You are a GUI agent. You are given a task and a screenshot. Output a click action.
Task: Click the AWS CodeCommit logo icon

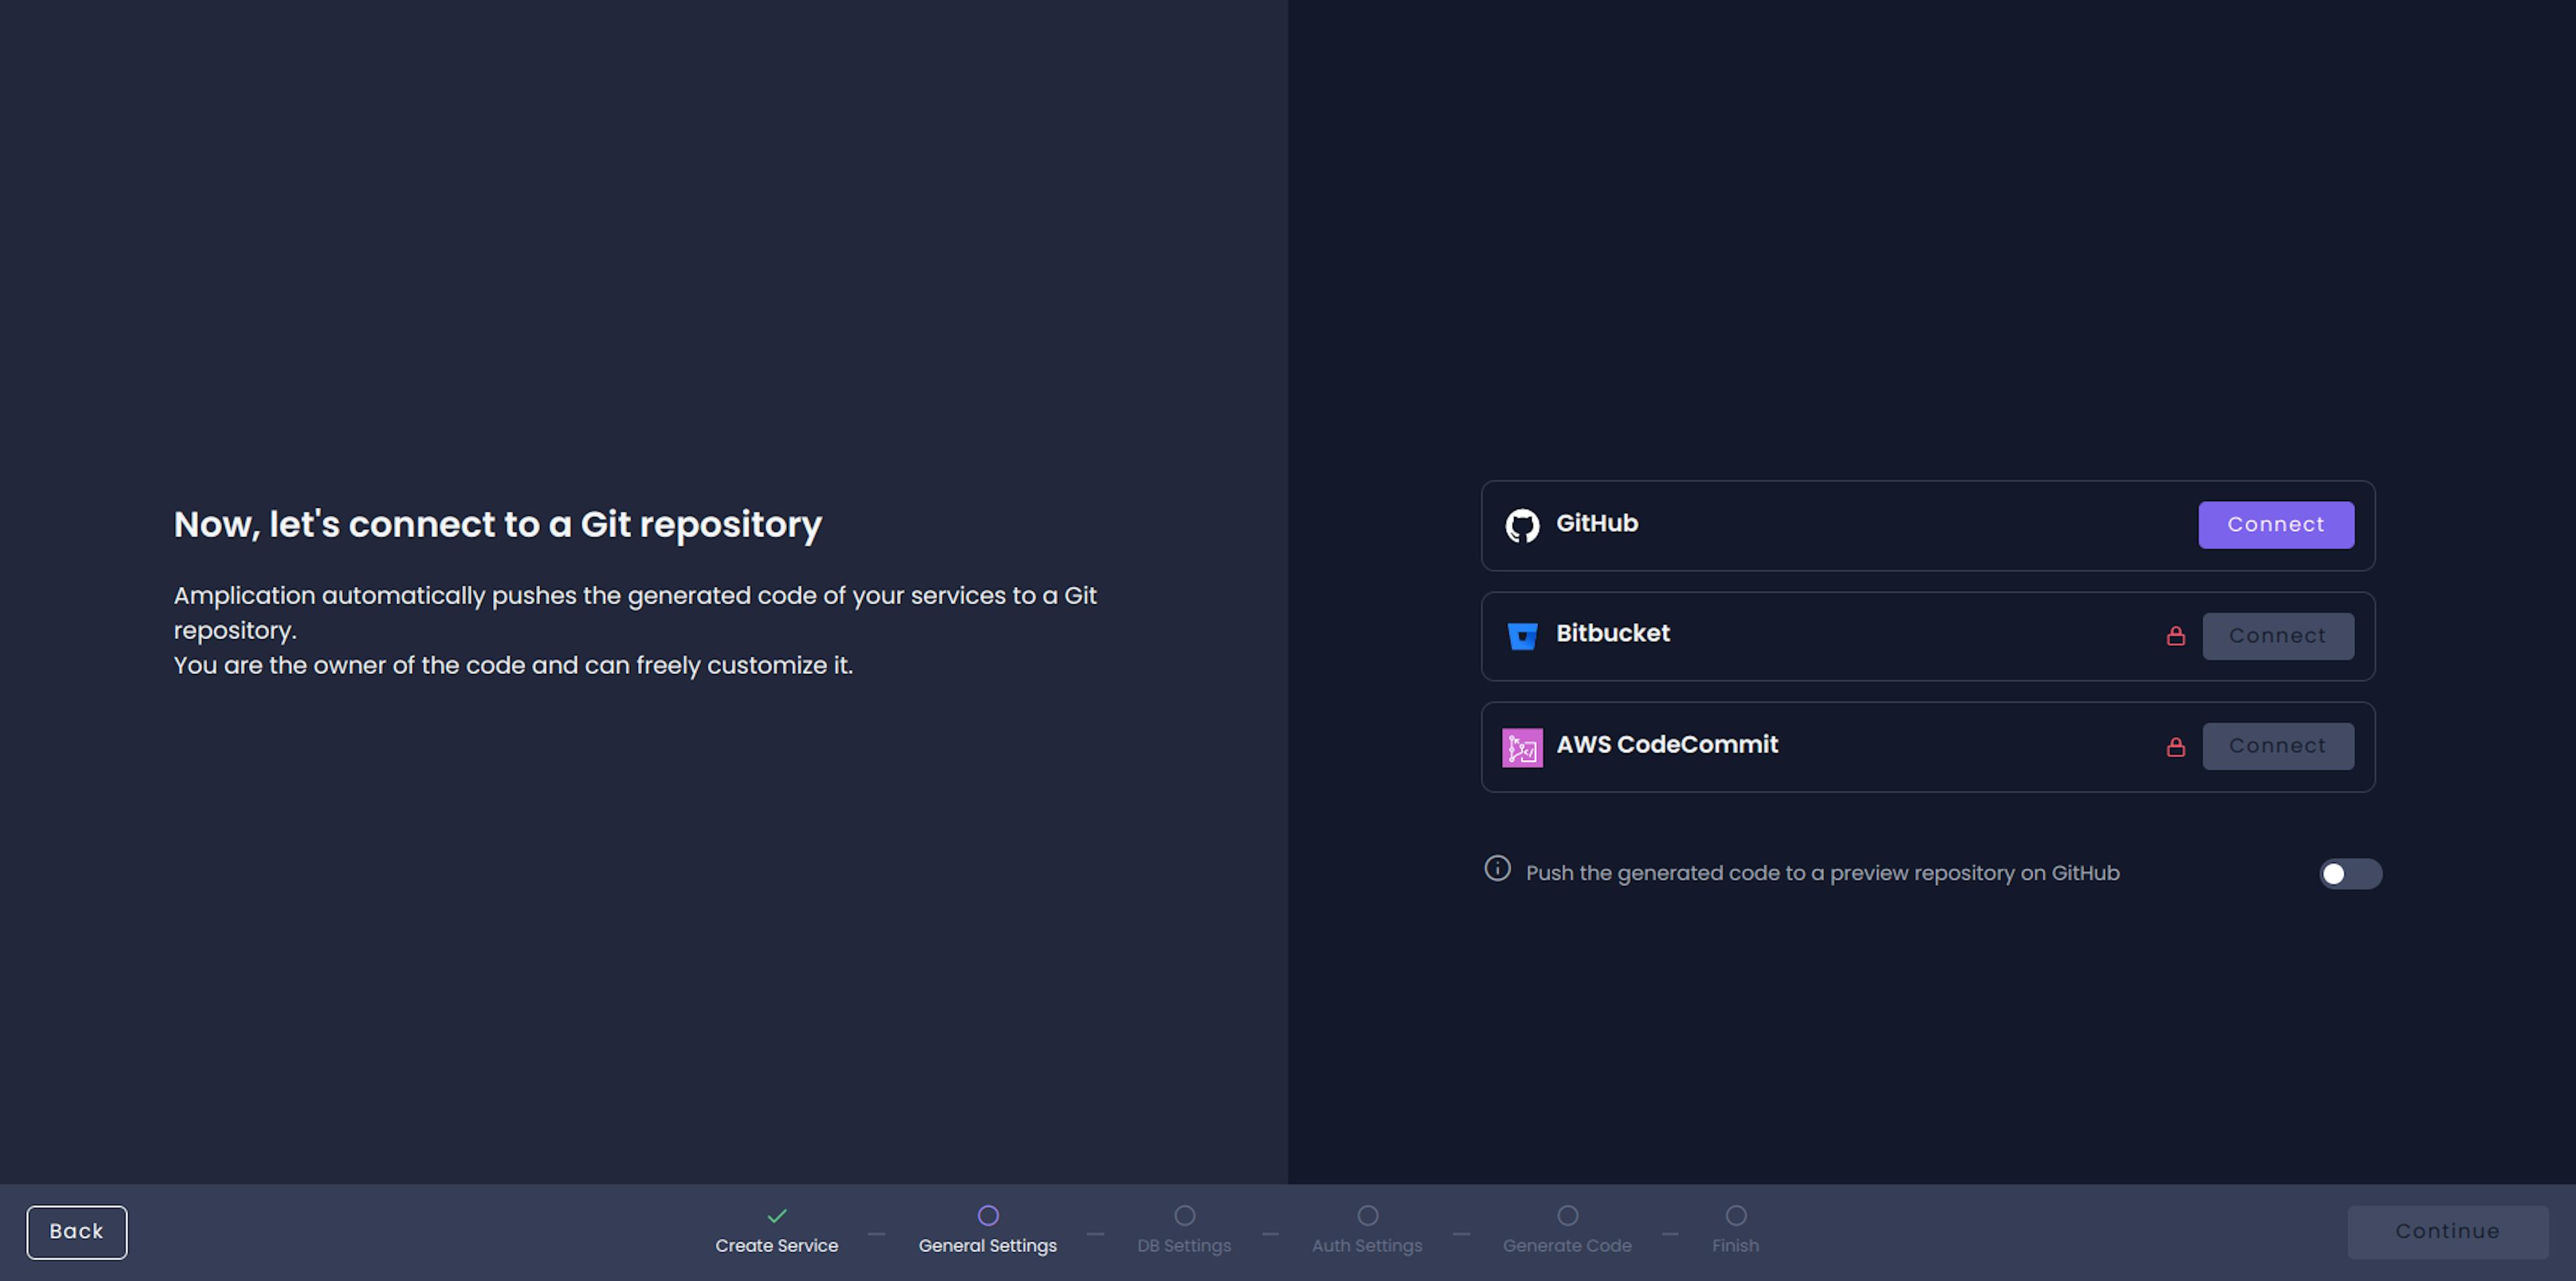pos(1522,747)
